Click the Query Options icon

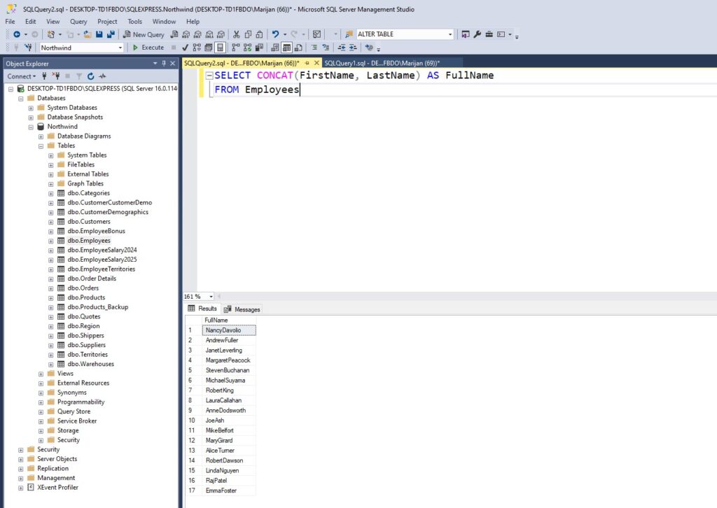point(209,48)
